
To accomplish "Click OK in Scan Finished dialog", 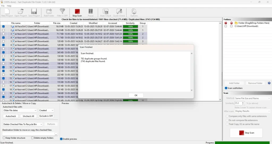I will click(x=136, y=95).
